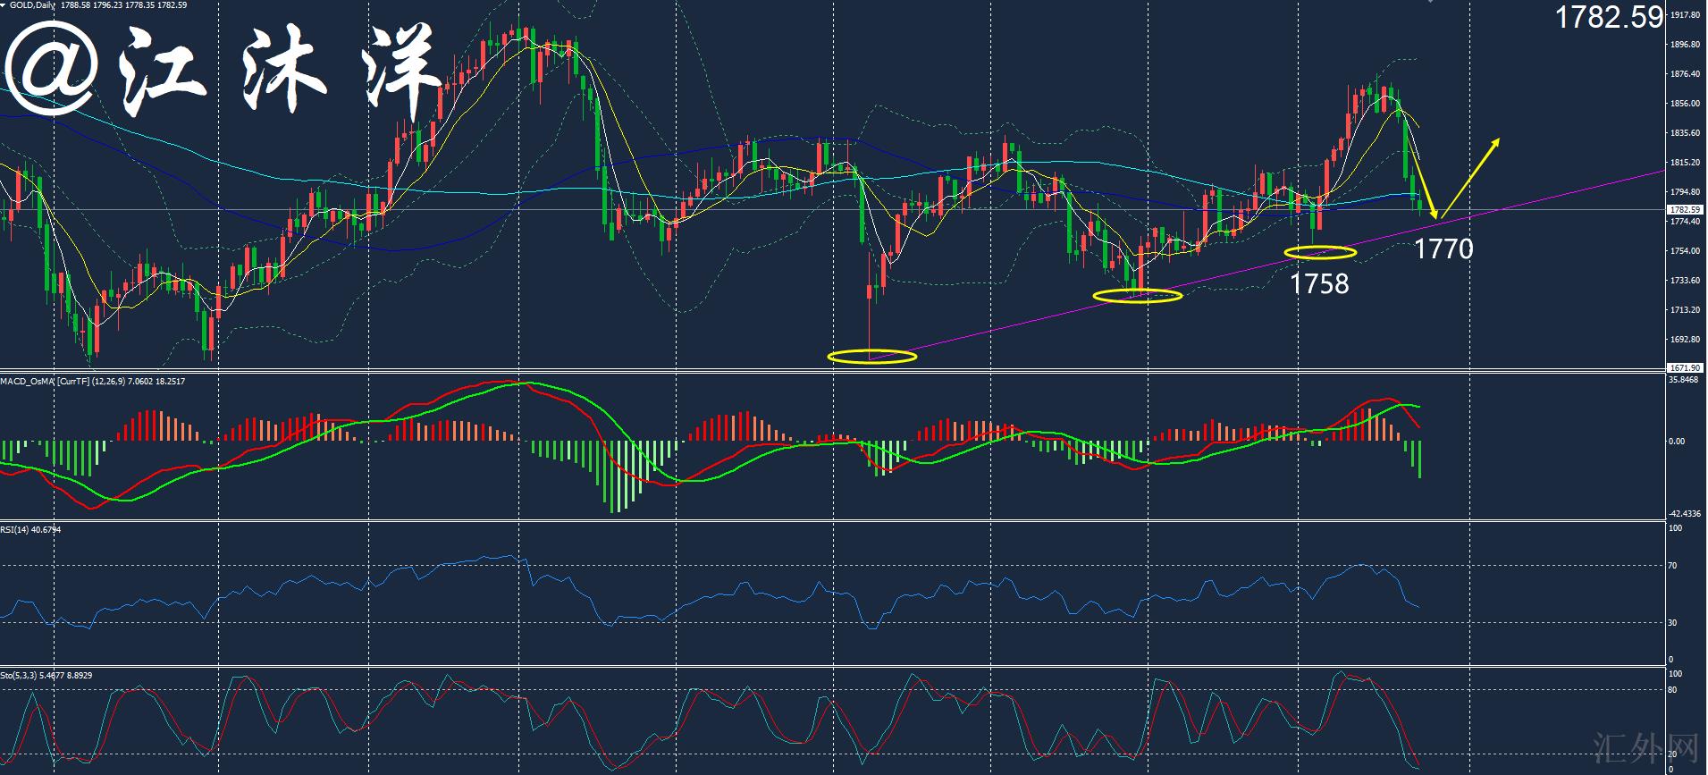
Task: Select the 1770 text annotation
Action: point(1443,249)
